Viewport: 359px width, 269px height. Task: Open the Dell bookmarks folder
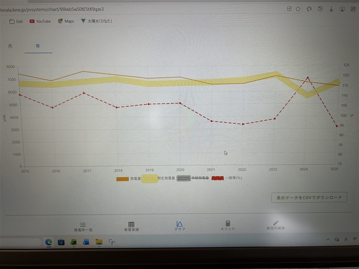click(16, 21)
